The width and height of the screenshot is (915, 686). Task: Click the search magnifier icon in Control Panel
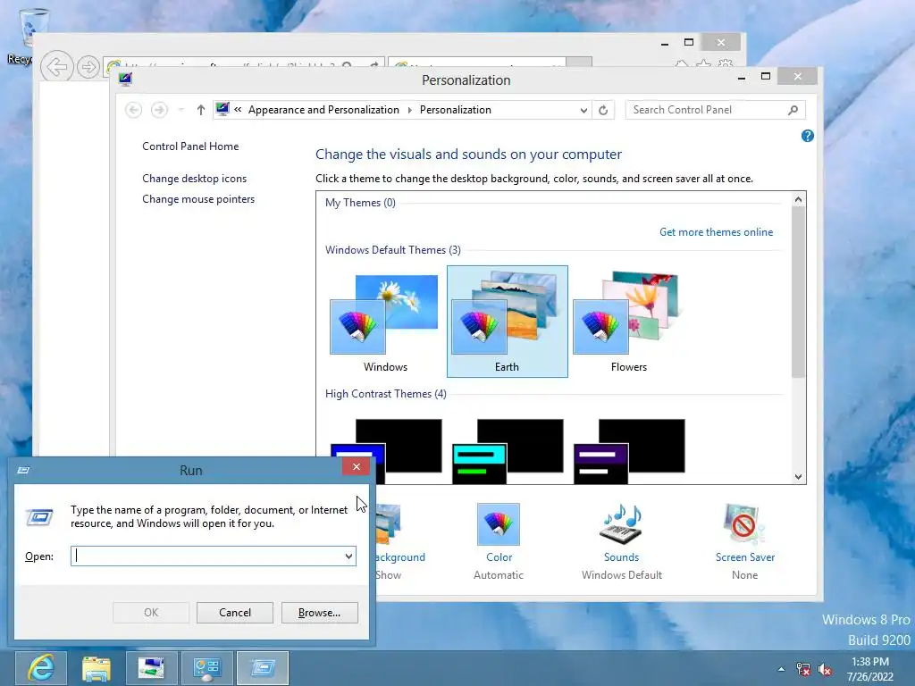pyautogui.click(x=793, y=110)
